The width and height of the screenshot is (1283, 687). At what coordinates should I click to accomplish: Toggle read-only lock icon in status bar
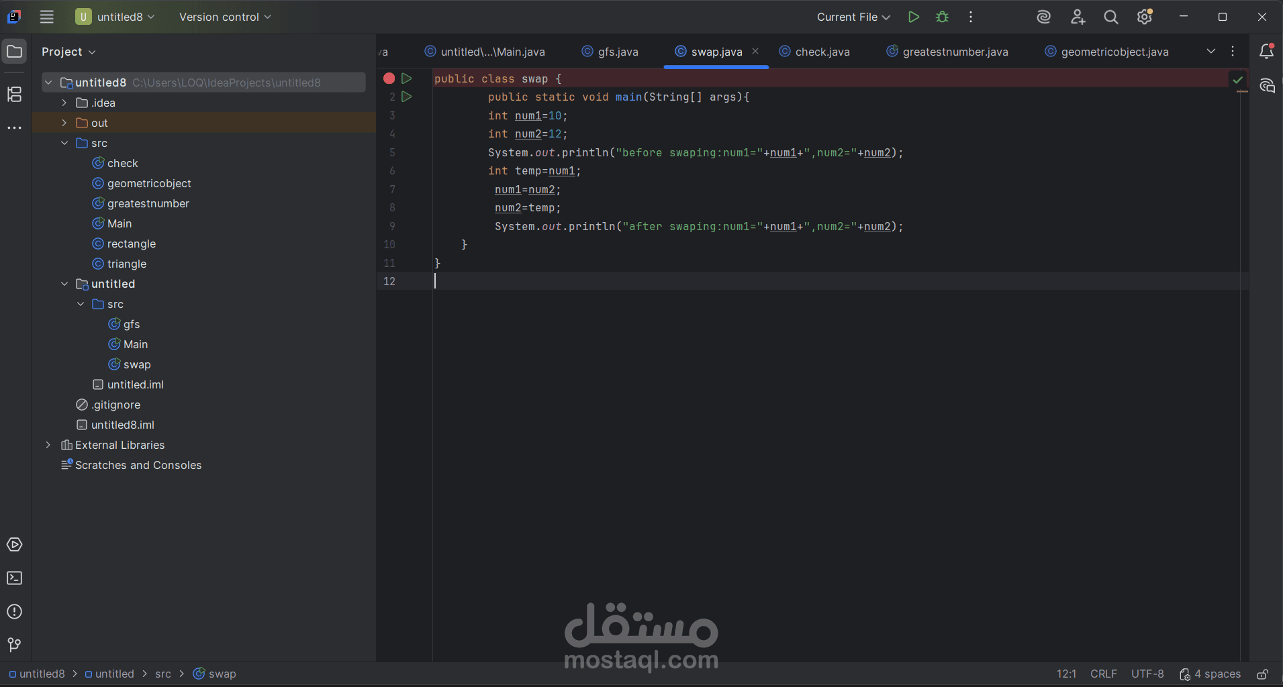coord(1262,674)
